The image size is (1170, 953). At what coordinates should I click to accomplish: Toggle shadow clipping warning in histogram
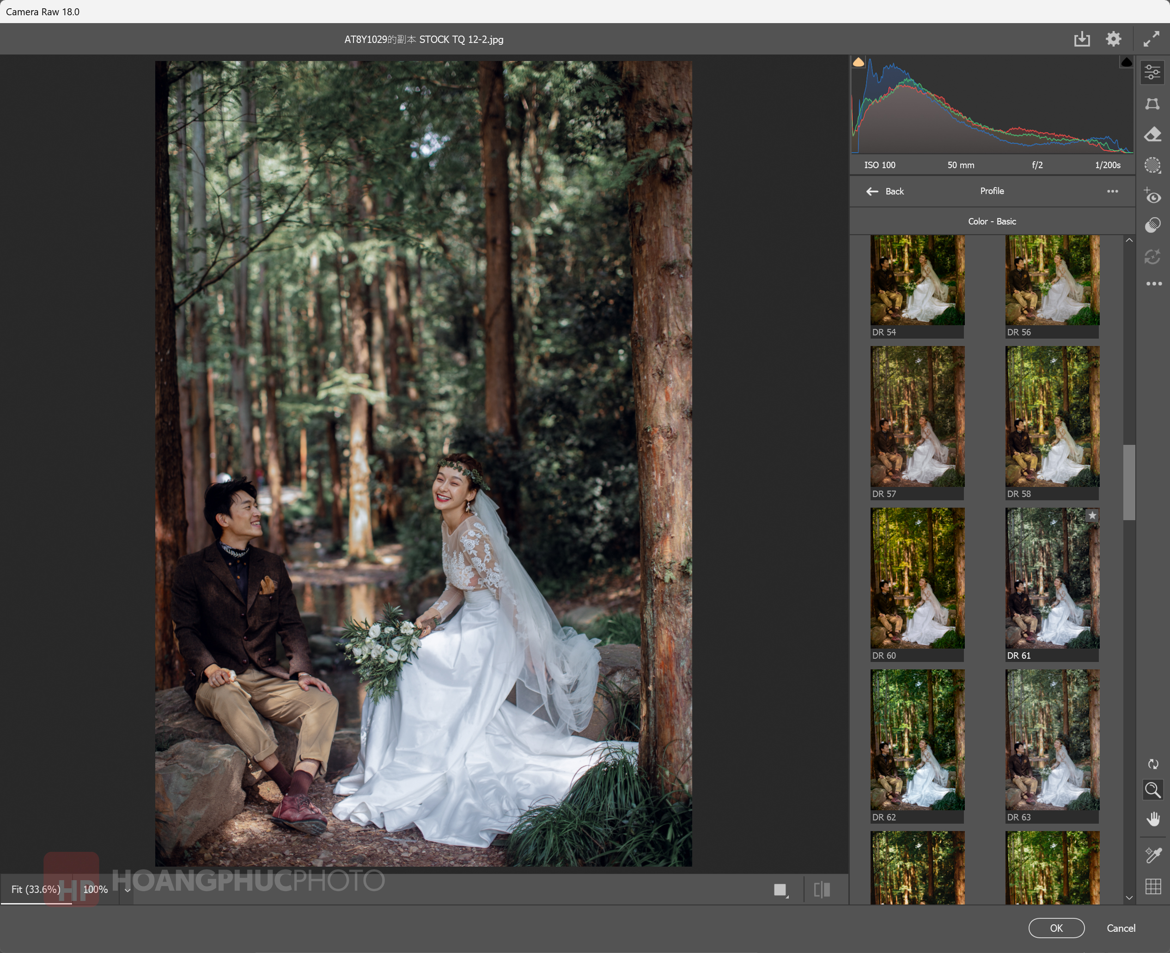pyautogui.click(x=858, y=62)
